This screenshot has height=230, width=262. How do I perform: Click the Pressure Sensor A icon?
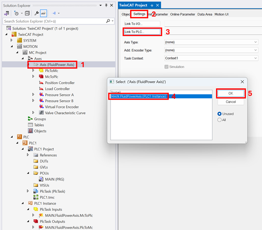click(x=41, y=95)
